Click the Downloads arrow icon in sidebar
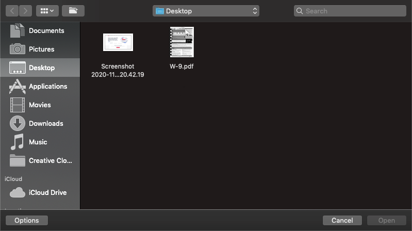This screenshot has height=231, width=412. click(18, 123)
